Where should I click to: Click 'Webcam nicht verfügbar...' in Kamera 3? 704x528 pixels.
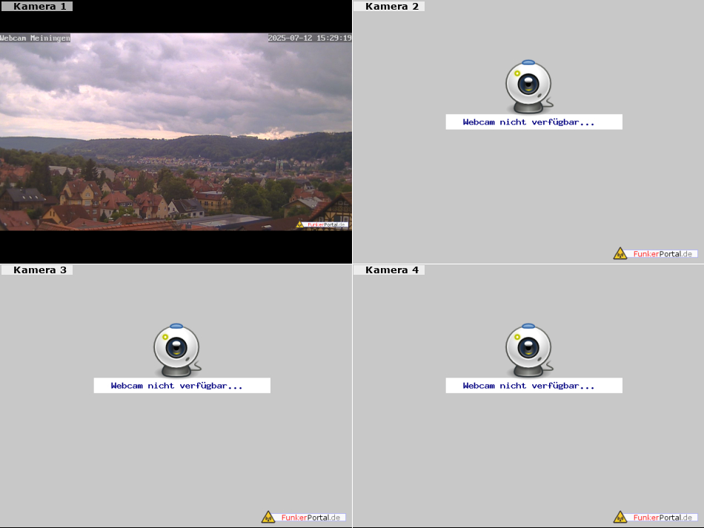[x=182, y=386]
